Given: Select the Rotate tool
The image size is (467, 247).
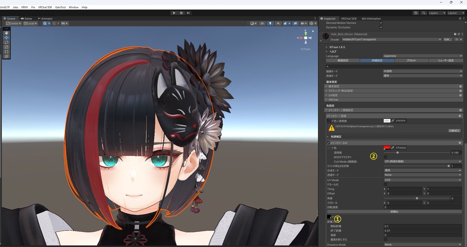Looking at the screenshot, I should pos(7,42).
